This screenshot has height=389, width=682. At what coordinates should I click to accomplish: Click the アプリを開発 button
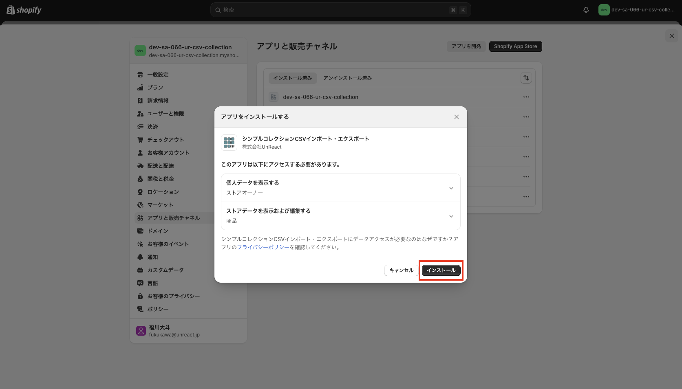pos(466,46)
